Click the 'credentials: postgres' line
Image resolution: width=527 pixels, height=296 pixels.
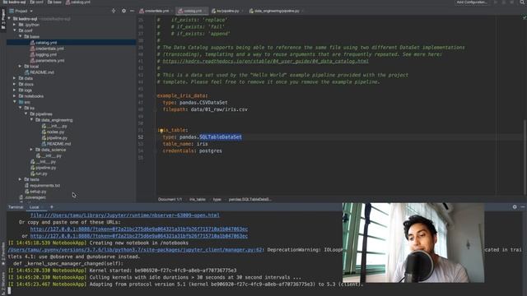pos(192,150)
